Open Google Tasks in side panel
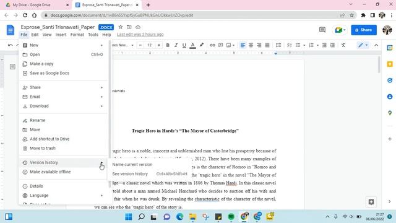Screen dimensions: 396x223 click(x=390, y=81)
